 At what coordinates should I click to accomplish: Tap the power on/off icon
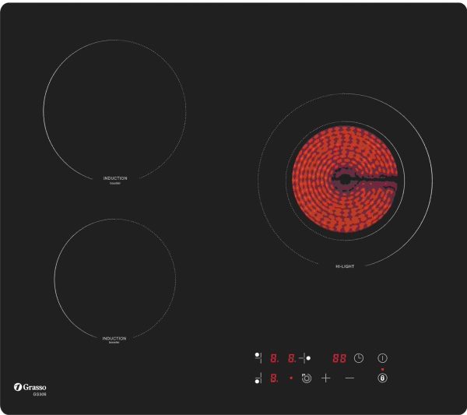point(382,358)
